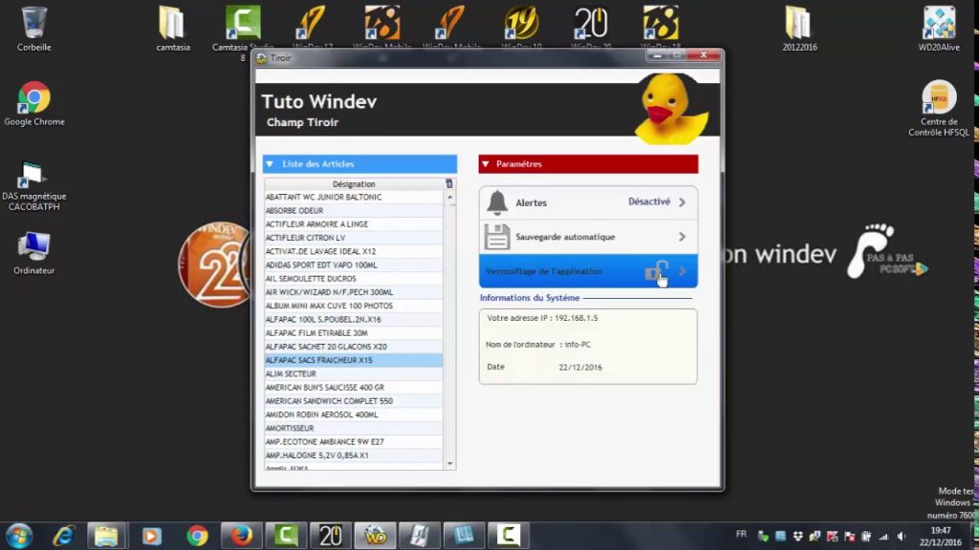The width and height of the screenshot is (979, 550).
Task: Launch Firefox from the taskbar
Action: pos(242,536)
